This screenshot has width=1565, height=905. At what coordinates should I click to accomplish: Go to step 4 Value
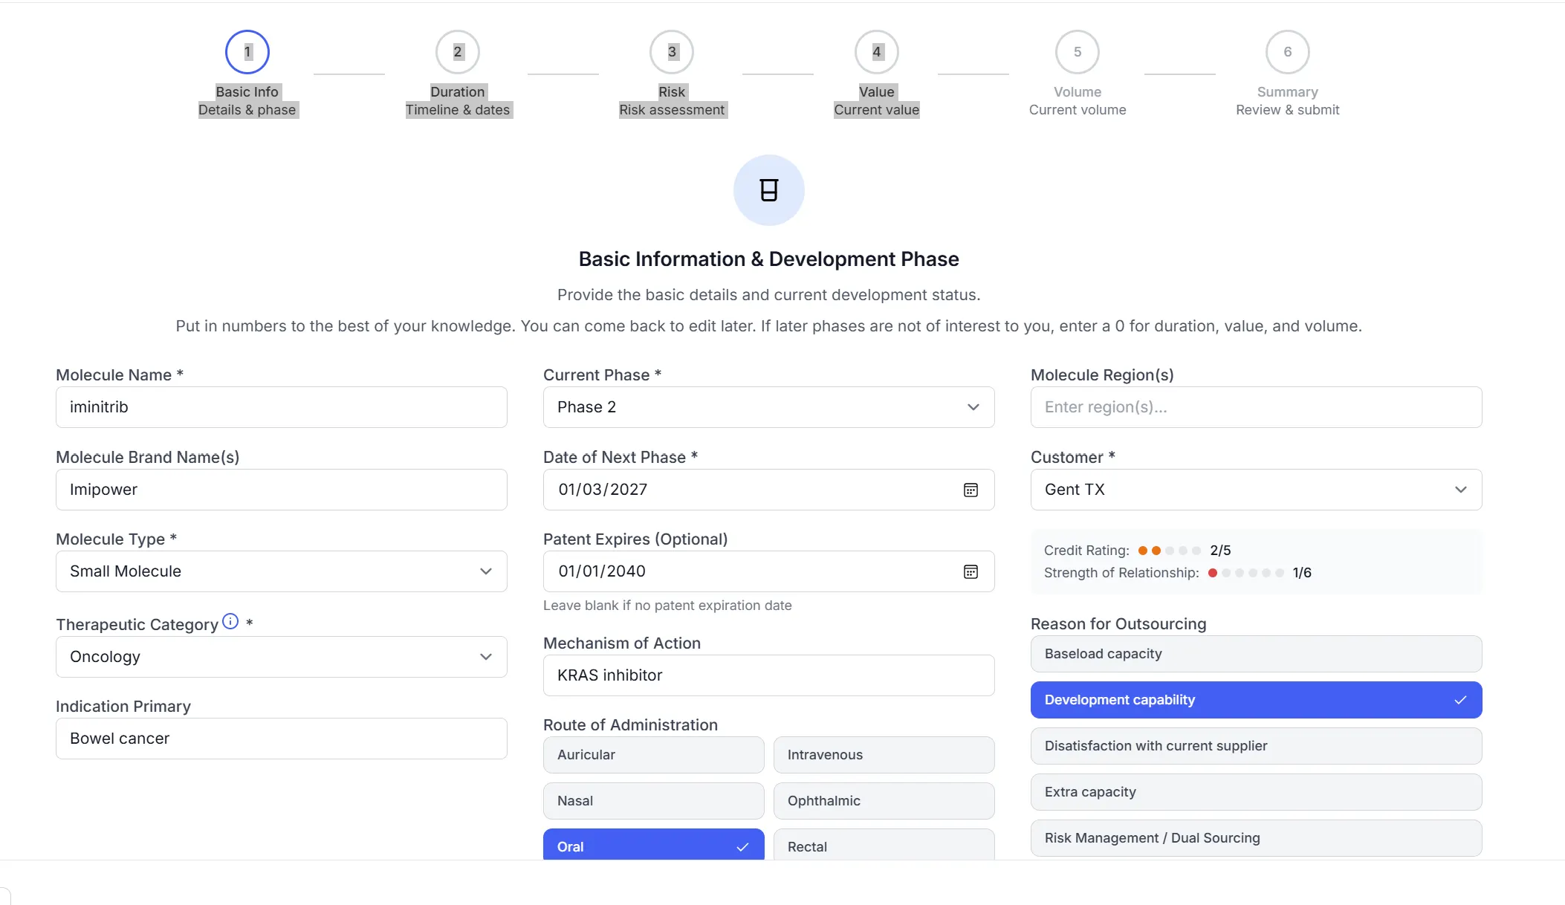coord(877,52)
